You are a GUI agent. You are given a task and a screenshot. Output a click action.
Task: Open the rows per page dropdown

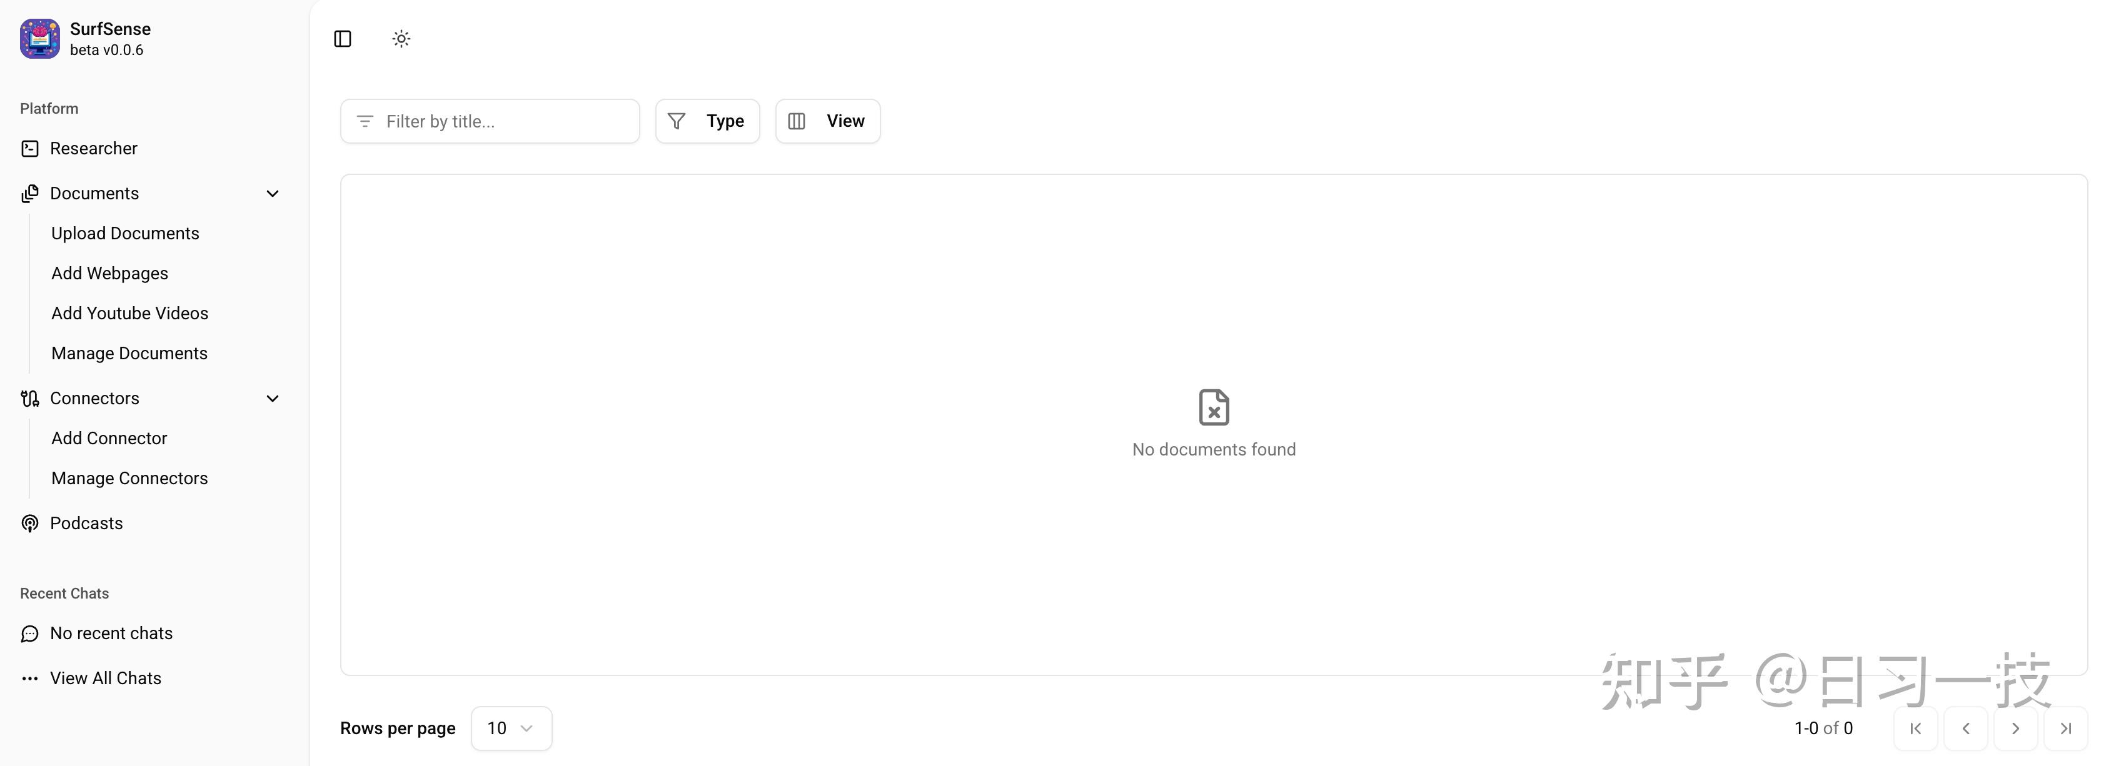tap(511, 729)
